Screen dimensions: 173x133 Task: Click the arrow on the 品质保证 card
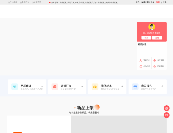click(42, 86)
